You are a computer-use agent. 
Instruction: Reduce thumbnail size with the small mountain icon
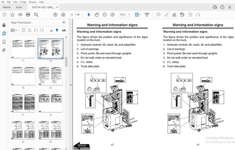click(x=51, y=31)
